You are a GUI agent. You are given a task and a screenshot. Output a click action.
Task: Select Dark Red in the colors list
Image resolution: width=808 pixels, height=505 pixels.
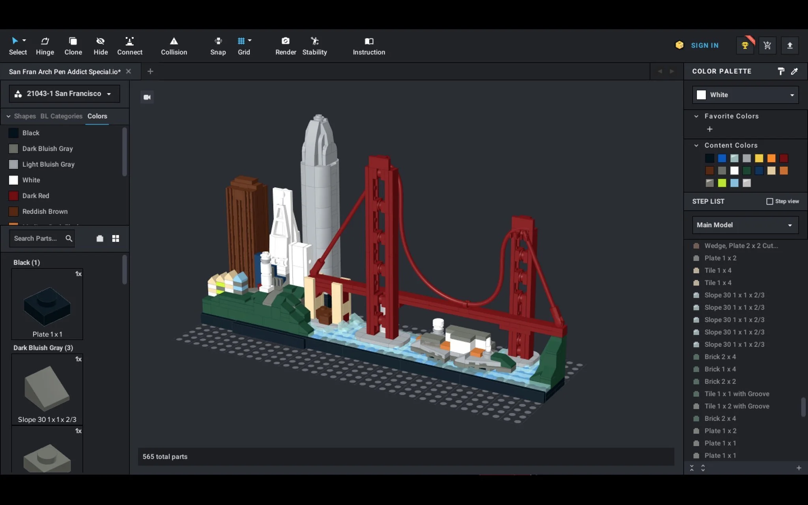[x=36, y=196]
